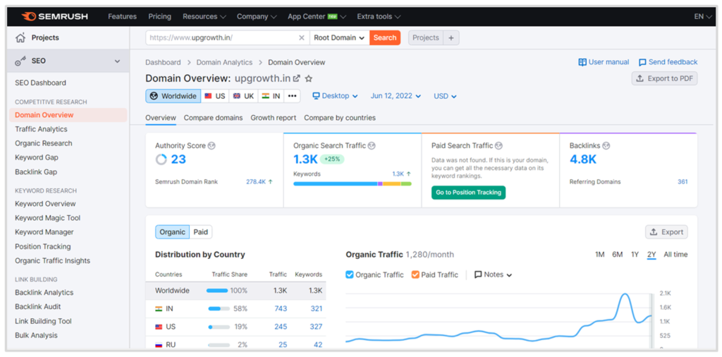Open Features menu item

tap(123, 17)
